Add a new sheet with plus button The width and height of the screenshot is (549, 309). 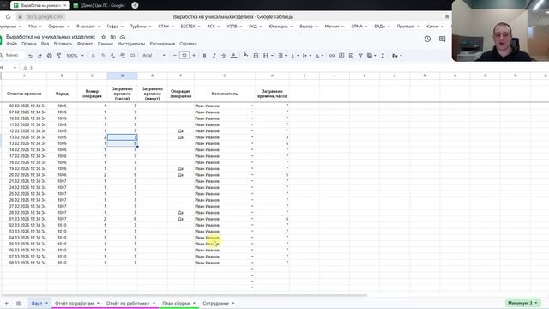[6, 303]
